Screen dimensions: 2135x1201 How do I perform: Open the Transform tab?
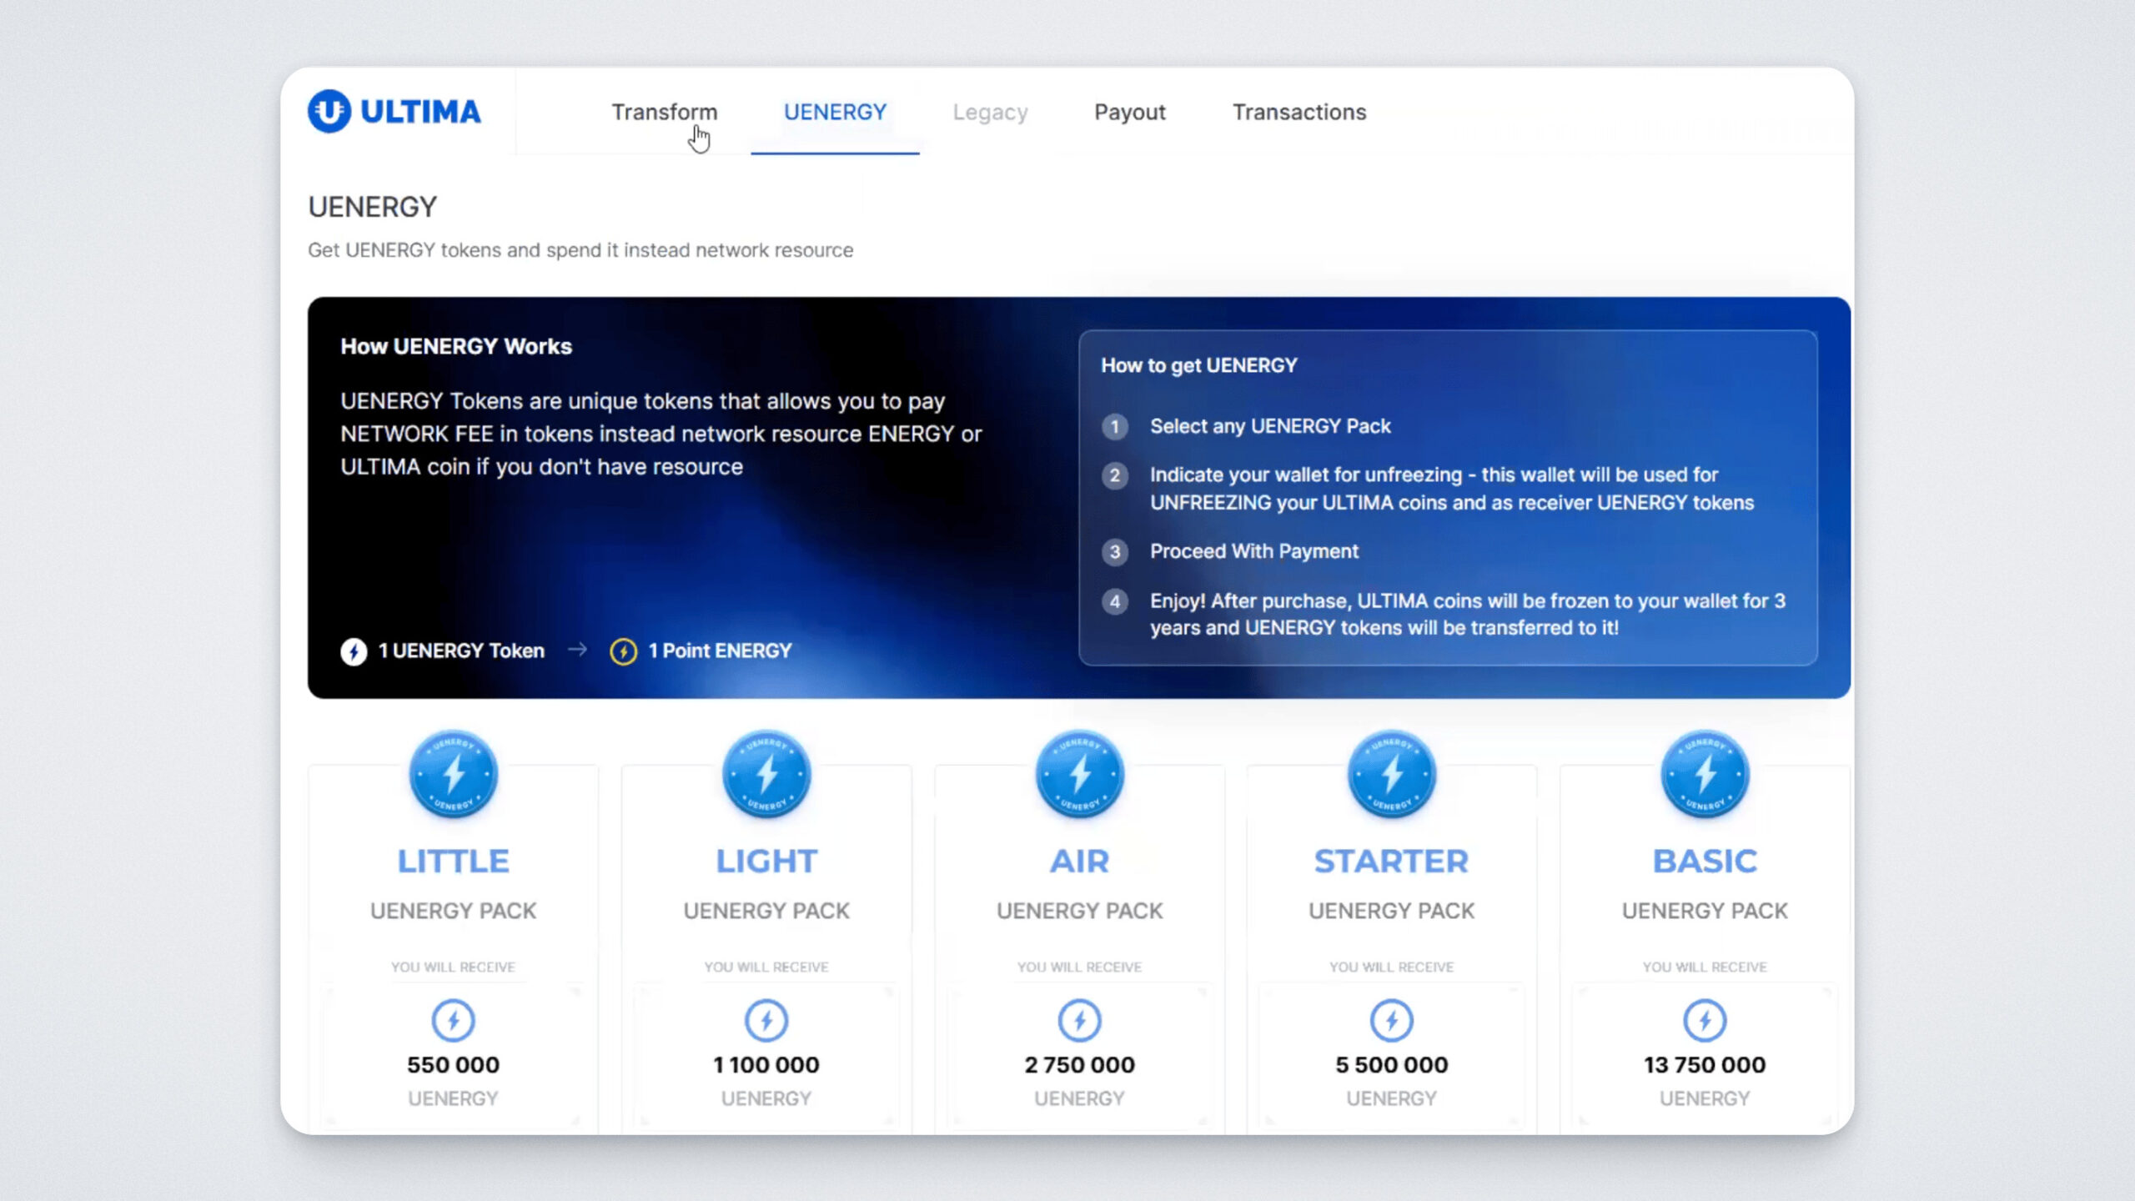664,112
